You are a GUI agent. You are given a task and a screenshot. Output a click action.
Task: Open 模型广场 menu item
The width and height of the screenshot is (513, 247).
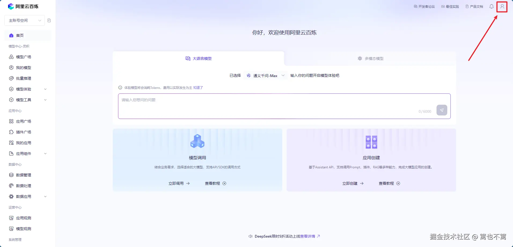[x=28, y=57]
